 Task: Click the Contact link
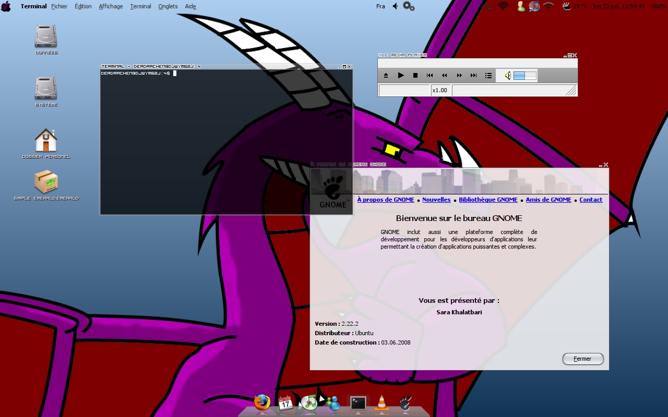coord(591,200)
